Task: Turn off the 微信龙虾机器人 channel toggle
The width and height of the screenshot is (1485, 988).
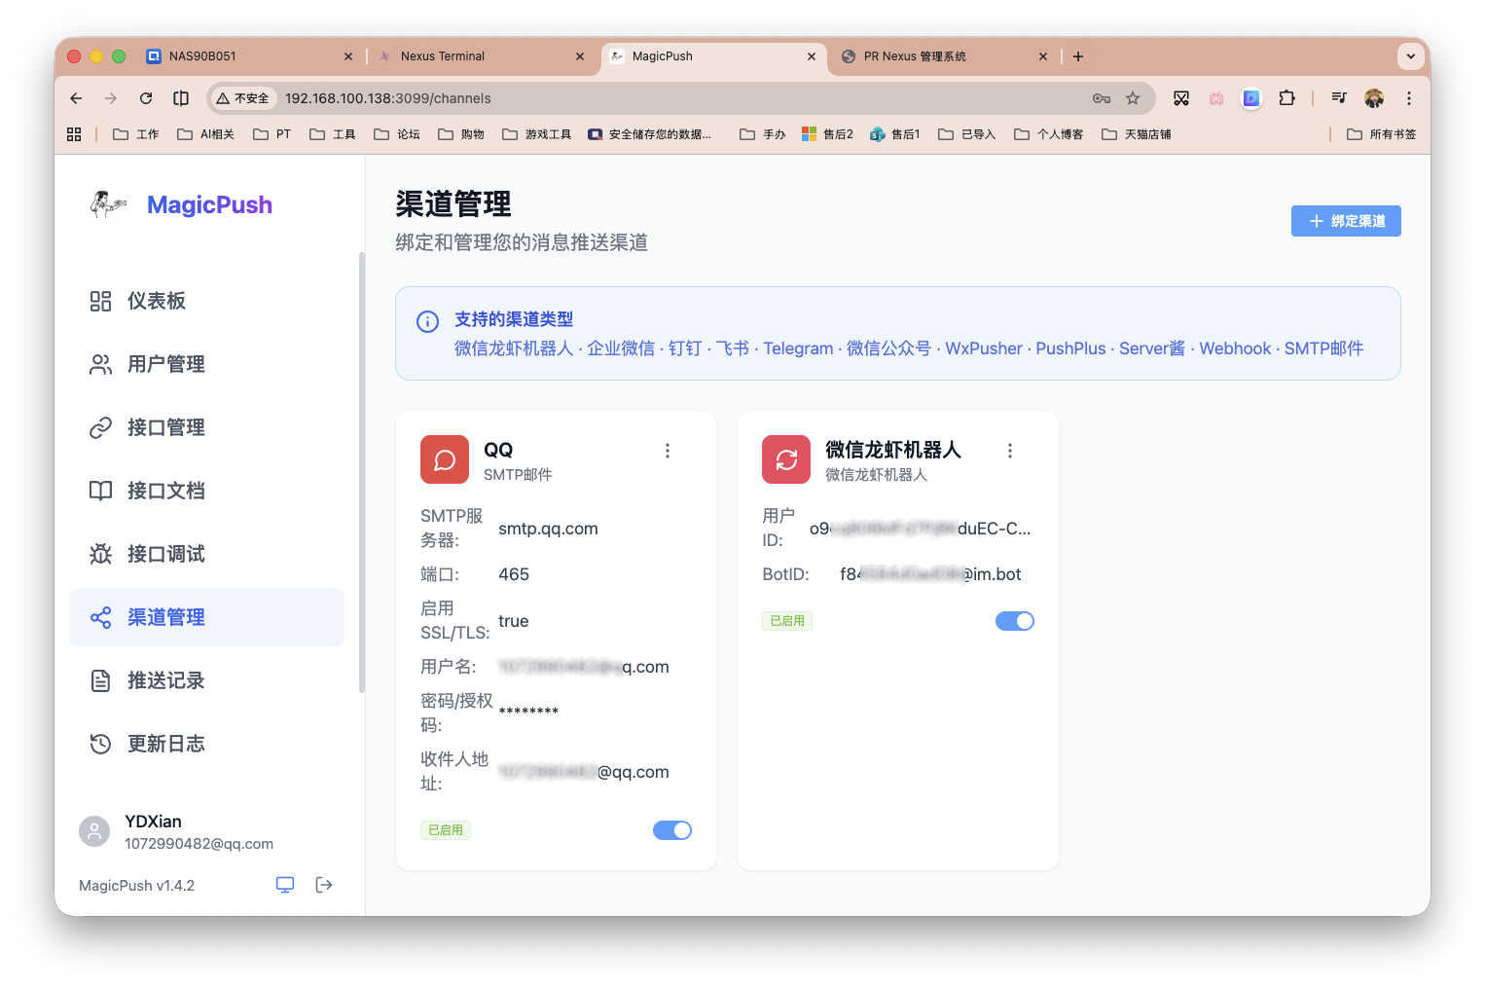Action: 1015,620
